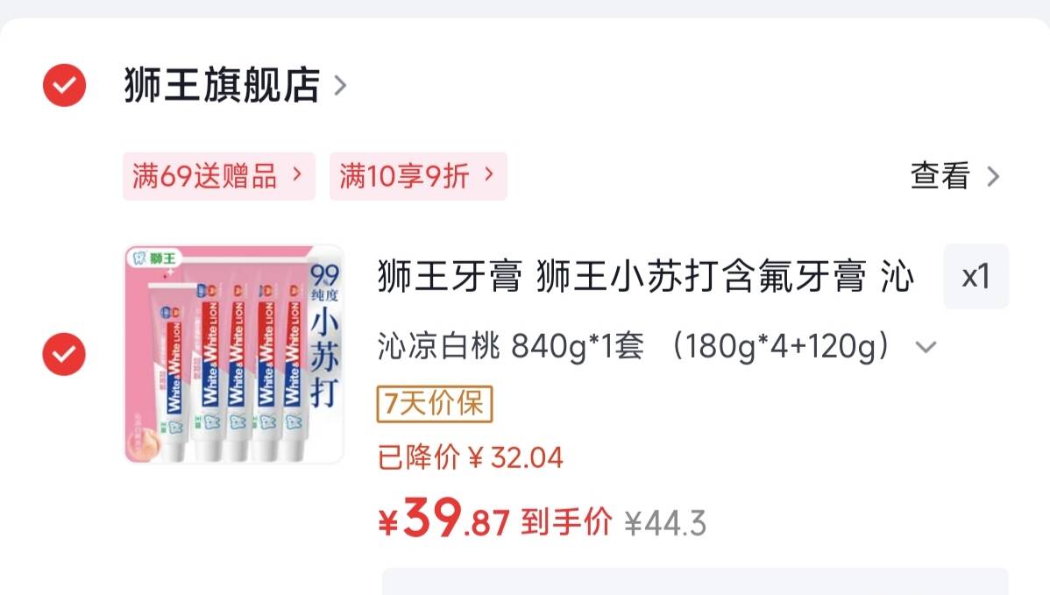Tap the chevron inside 满10享9折 tag
Screen dimensions: 1050x595
pos(489,174)
